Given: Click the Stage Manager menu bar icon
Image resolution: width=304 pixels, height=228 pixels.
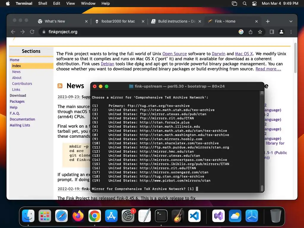Looking at the screenshot, I should pos(235,4).
